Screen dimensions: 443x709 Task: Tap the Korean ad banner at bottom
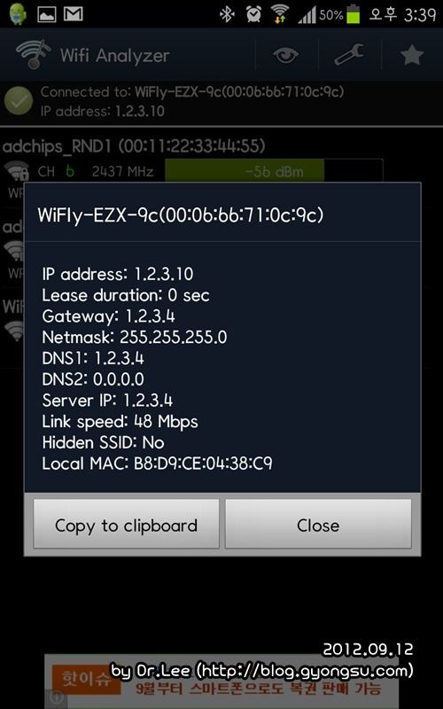221,682
